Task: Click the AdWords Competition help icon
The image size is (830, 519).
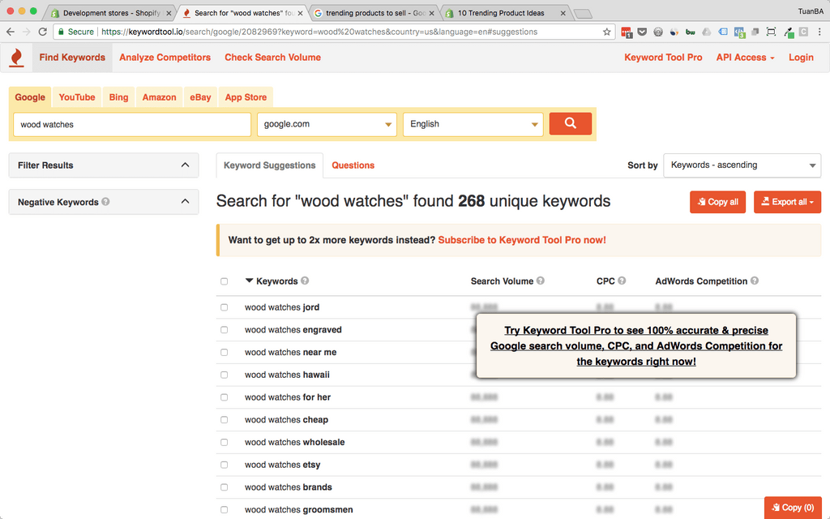Action: tap(755, 281)
